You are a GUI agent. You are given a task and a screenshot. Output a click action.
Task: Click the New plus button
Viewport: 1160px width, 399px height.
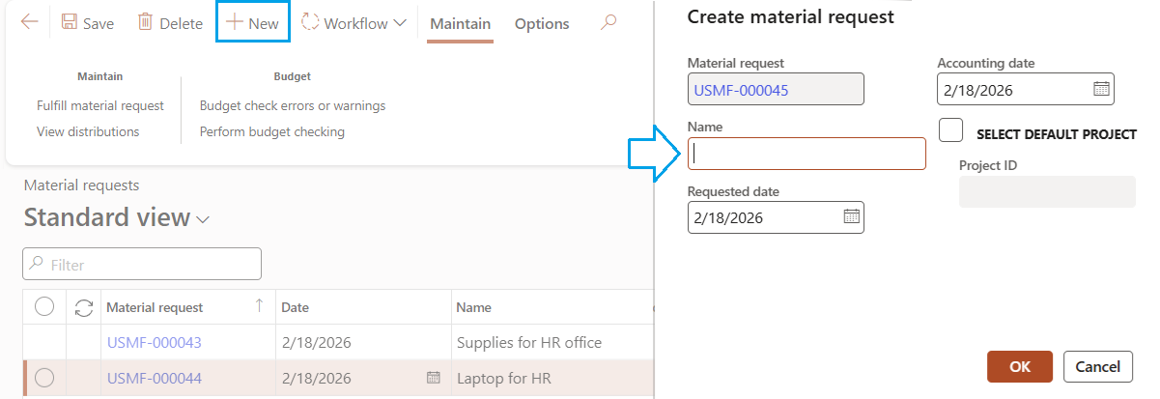click(x=252, y=23)
